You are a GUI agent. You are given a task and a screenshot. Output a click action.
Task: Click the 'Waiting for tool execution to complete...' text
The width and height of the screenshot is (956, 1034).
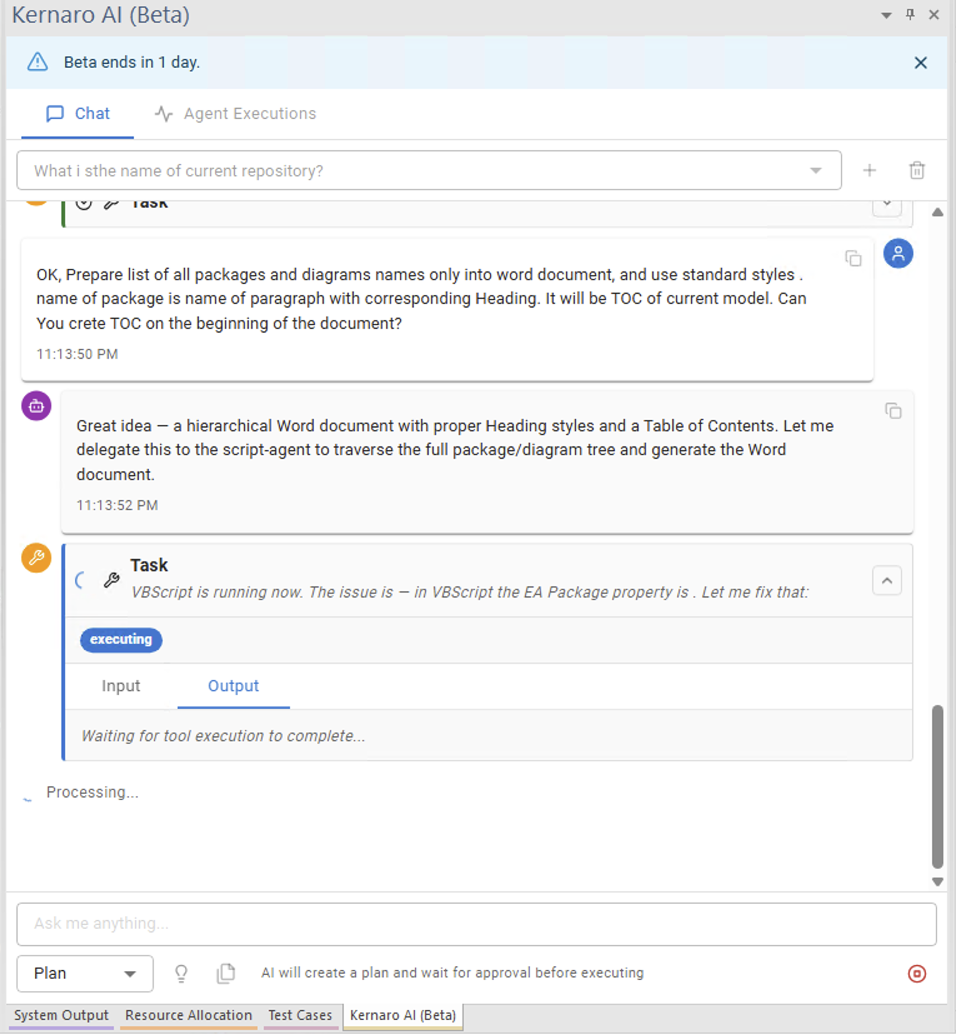tap(223, 736)
